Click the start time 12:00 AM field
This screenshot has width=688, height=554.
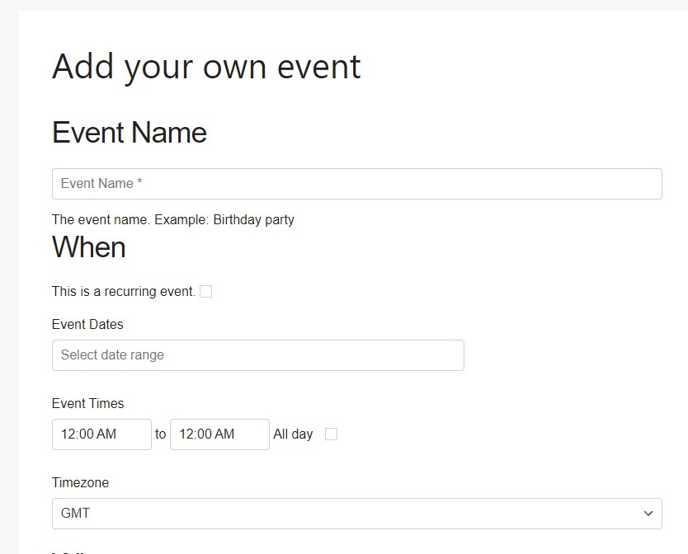click(x=101, y=434)
